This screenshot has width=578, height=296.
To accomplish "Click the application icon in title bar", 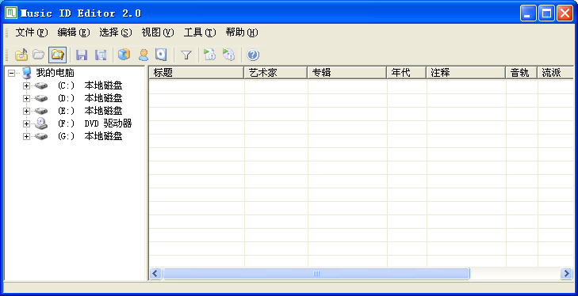I will point(10,13).
